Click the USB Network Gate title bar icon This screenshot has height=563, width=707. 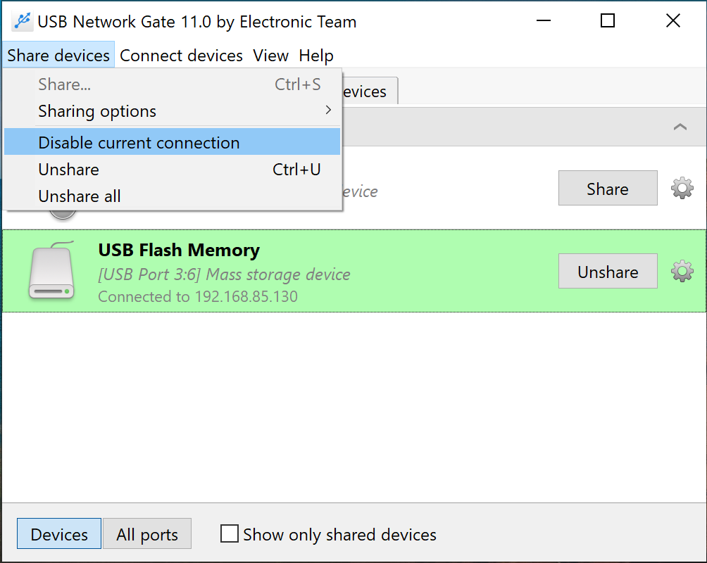(24, 21)
